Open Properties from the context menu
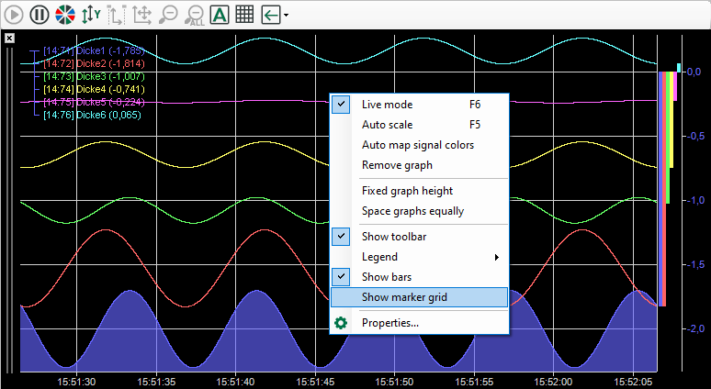The image size is (711, 389). tap(389, 323)
